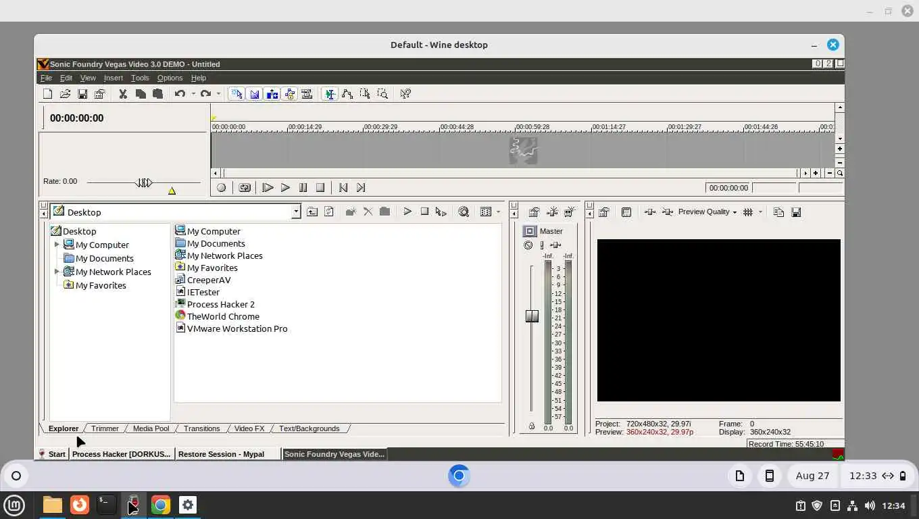Viewport: 919px width, 519px height.
Task: Open the Tools menu
Action: click(140, 78)
